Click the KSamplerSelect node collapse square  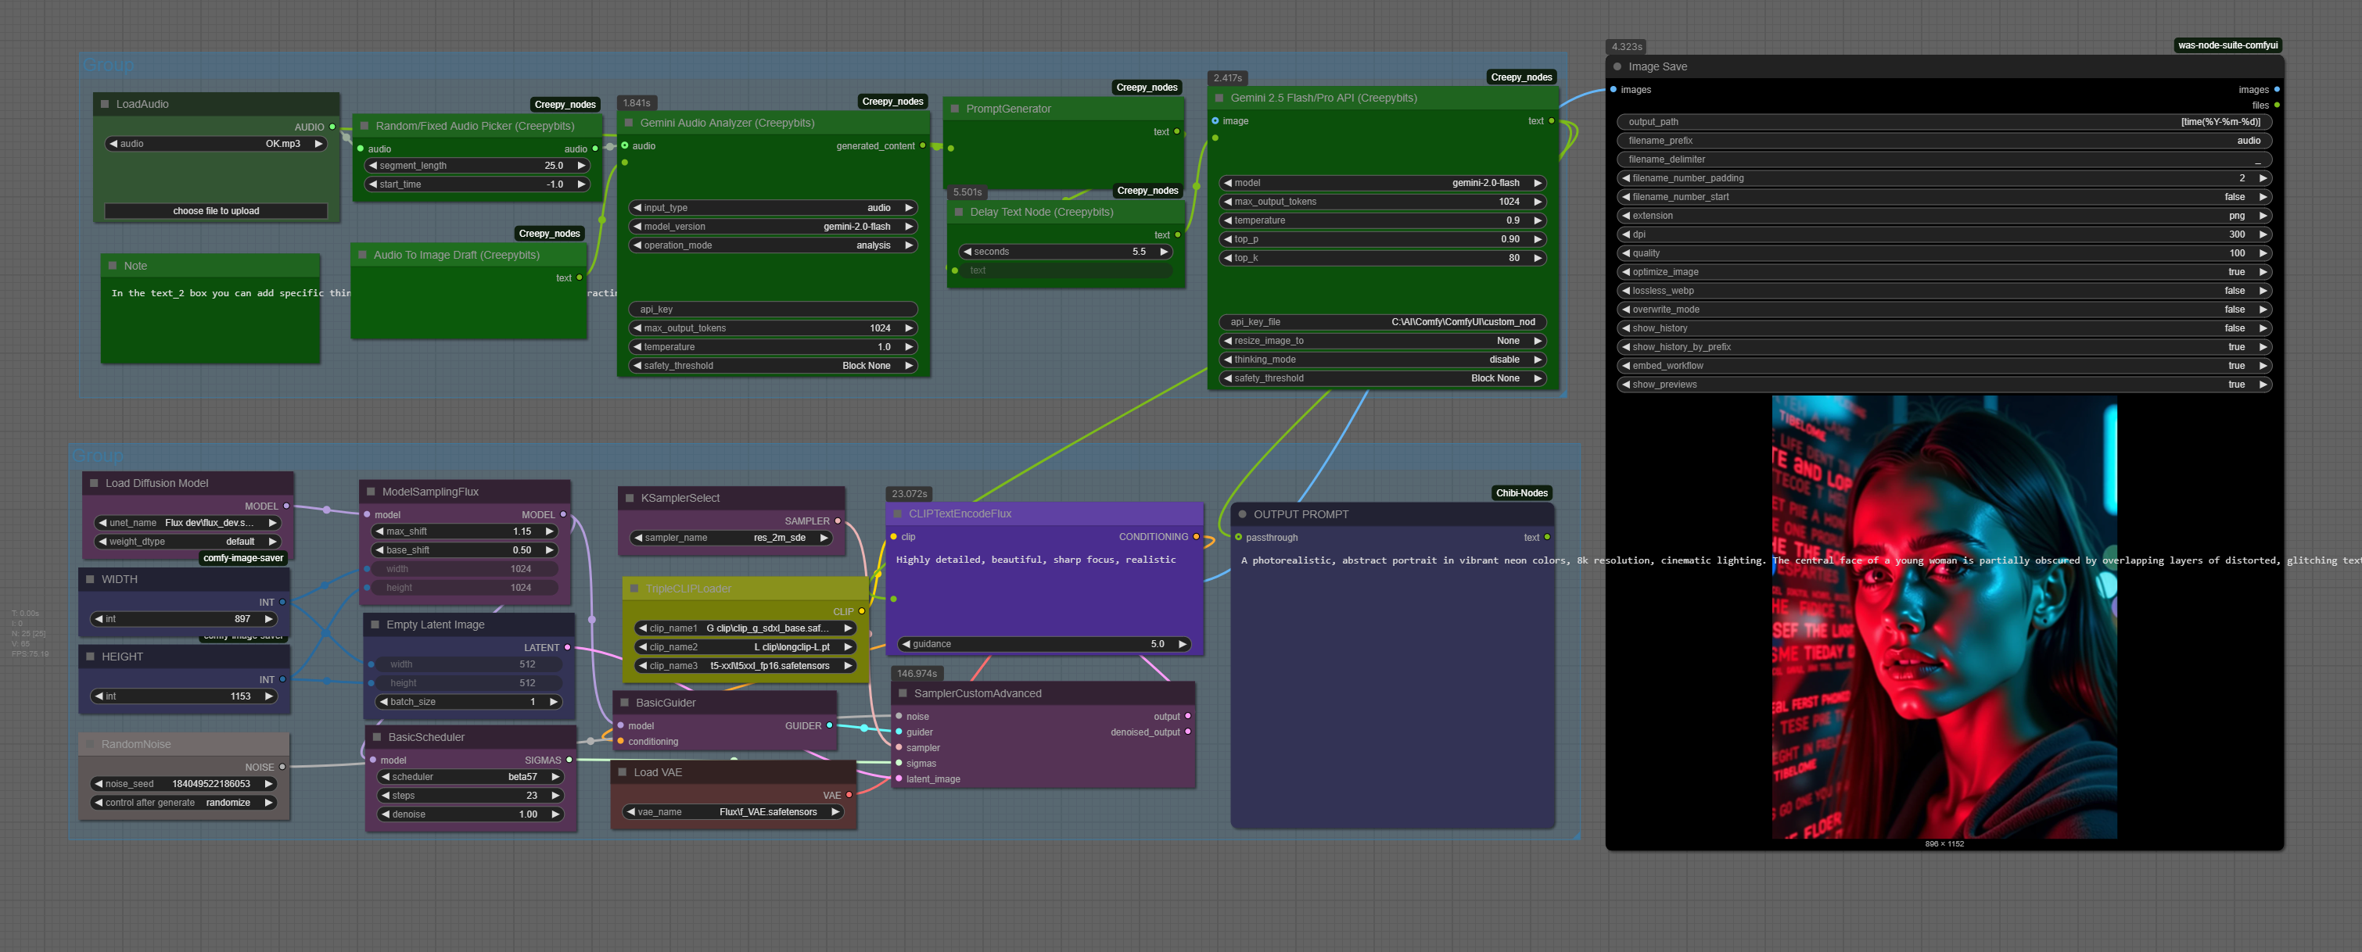click(x=629, y=499)
